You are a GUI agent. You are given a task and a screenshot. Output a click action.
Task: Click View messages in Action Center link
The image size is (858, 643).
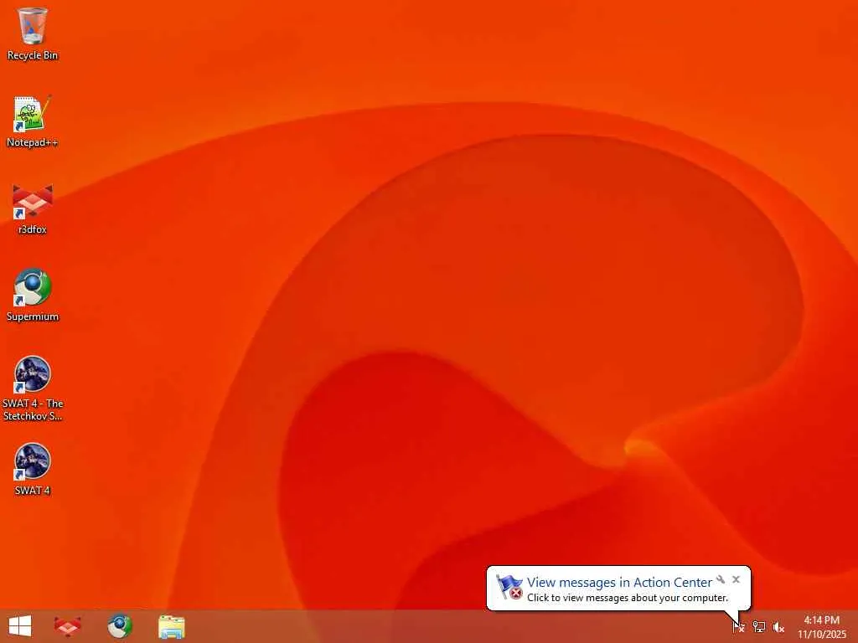(x=619, y=583)
